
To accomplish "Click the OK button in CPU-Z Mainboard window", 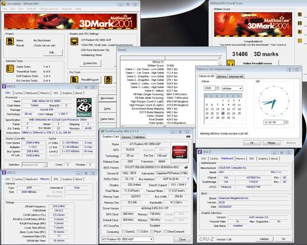I will click(283, 239).
